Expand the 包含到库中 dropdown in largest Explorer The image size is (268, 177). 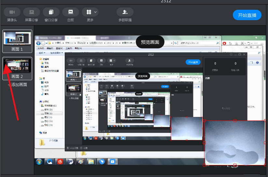(x=57, y=53)
